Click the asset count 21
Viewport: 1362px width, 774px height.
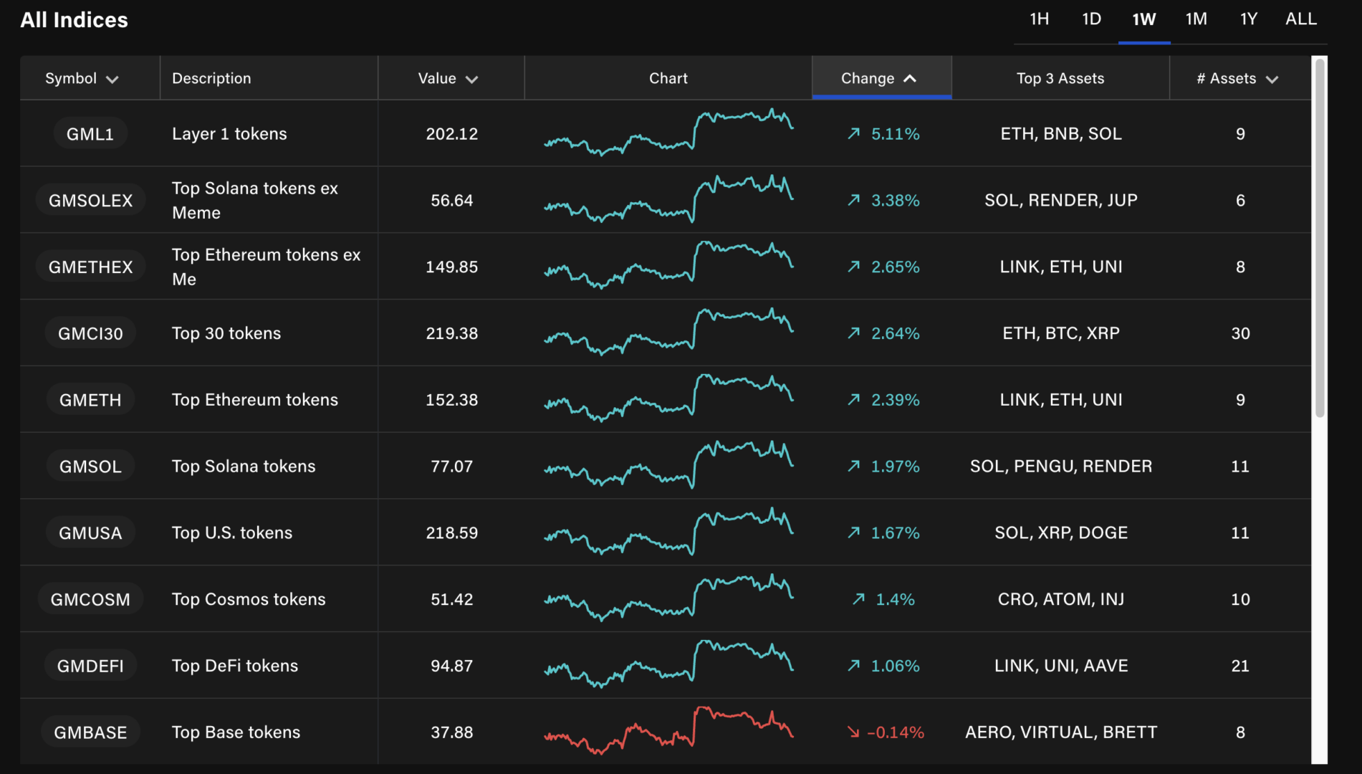pos(1240,666)
